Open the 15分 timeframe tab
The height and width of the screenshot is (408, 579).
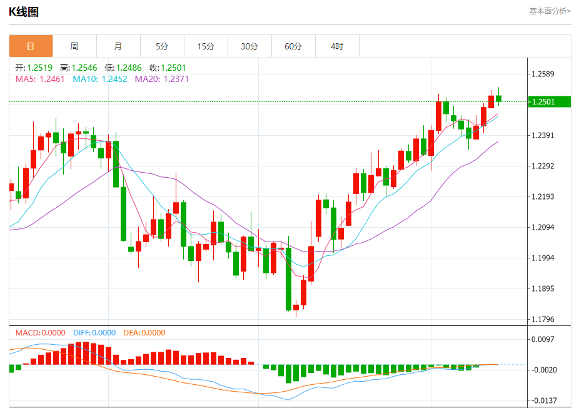coord(206,46)
